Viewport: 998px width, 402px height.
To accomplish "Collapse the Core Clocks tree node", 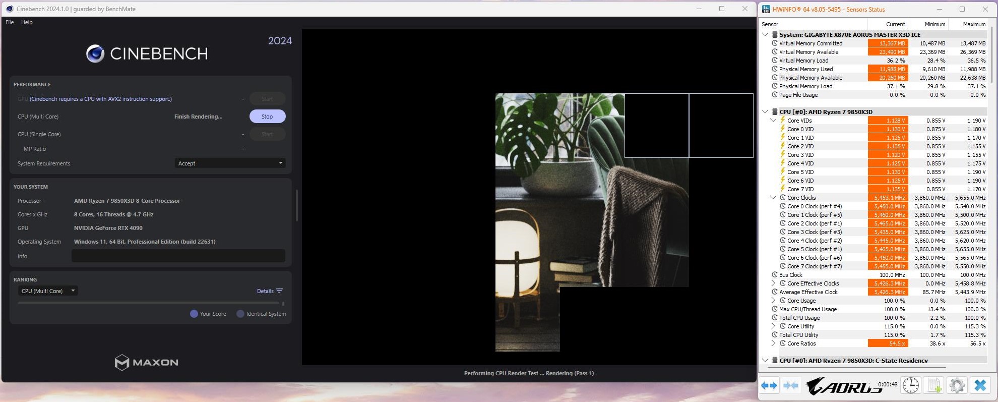I will pyautogui.click(x=773, y=198).
